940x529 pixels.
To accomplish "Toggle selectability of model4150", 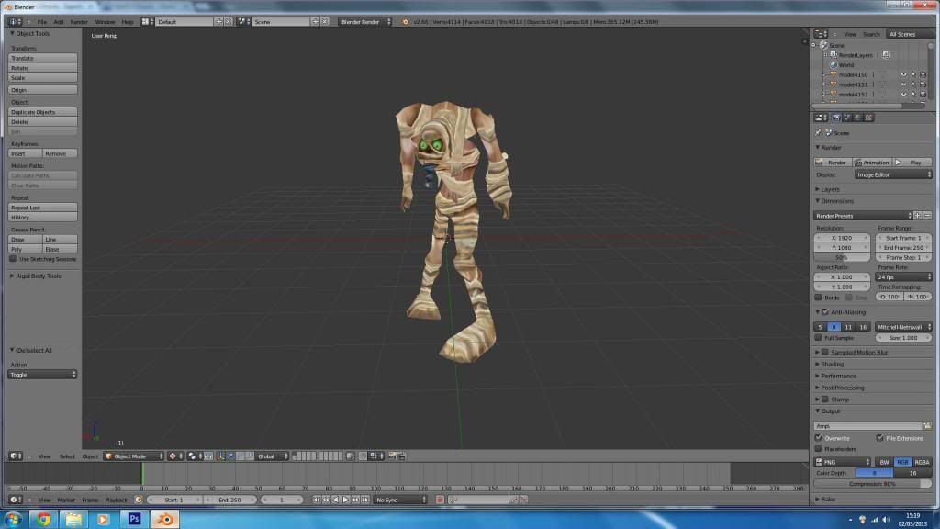I will coord(913,75).
